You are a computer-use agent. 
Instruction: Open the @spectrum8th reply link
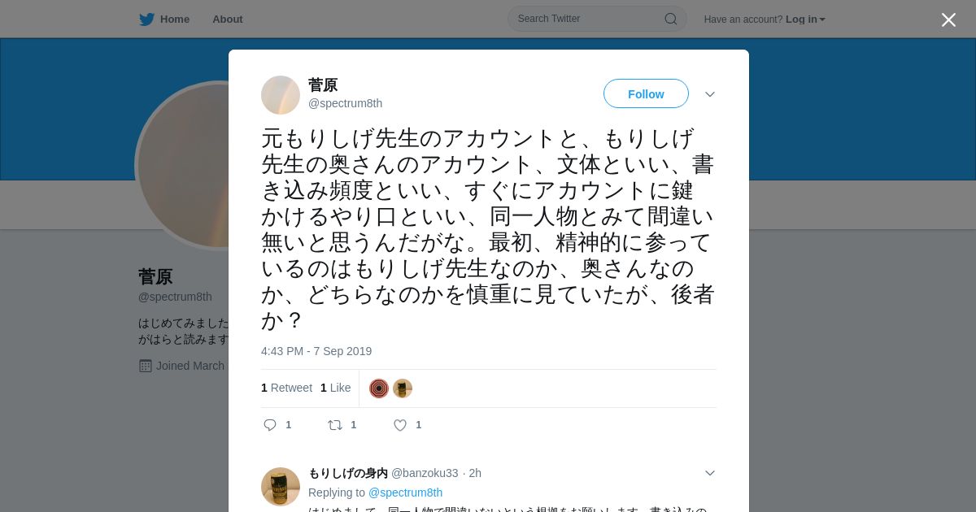pyautogui.click(x=405, y=492)
